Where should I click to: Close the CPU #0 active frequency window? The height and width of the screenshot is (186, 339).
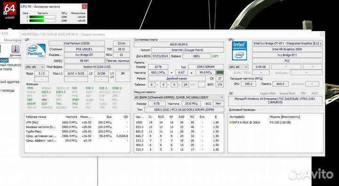click(x=84, y=7)
